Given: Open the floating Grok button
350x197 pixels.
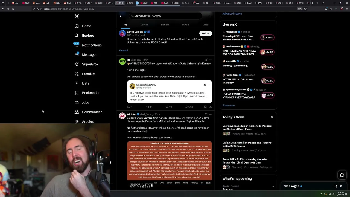Looking at the screenshot, I should click(342, 175).
